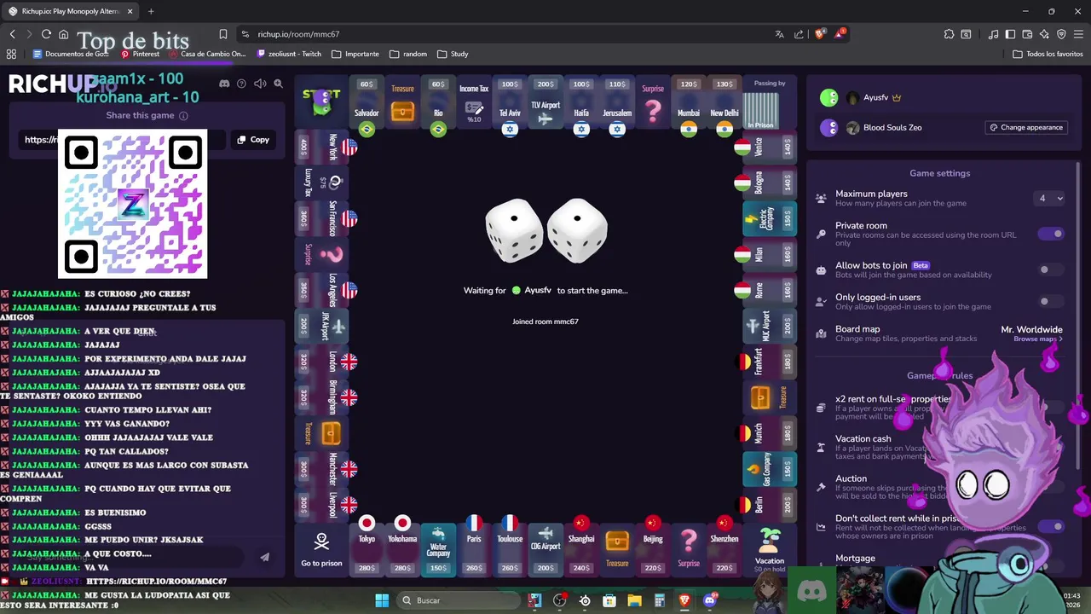
Task: Click the info icon beside Share this game
Action: (x=183, y=115)
